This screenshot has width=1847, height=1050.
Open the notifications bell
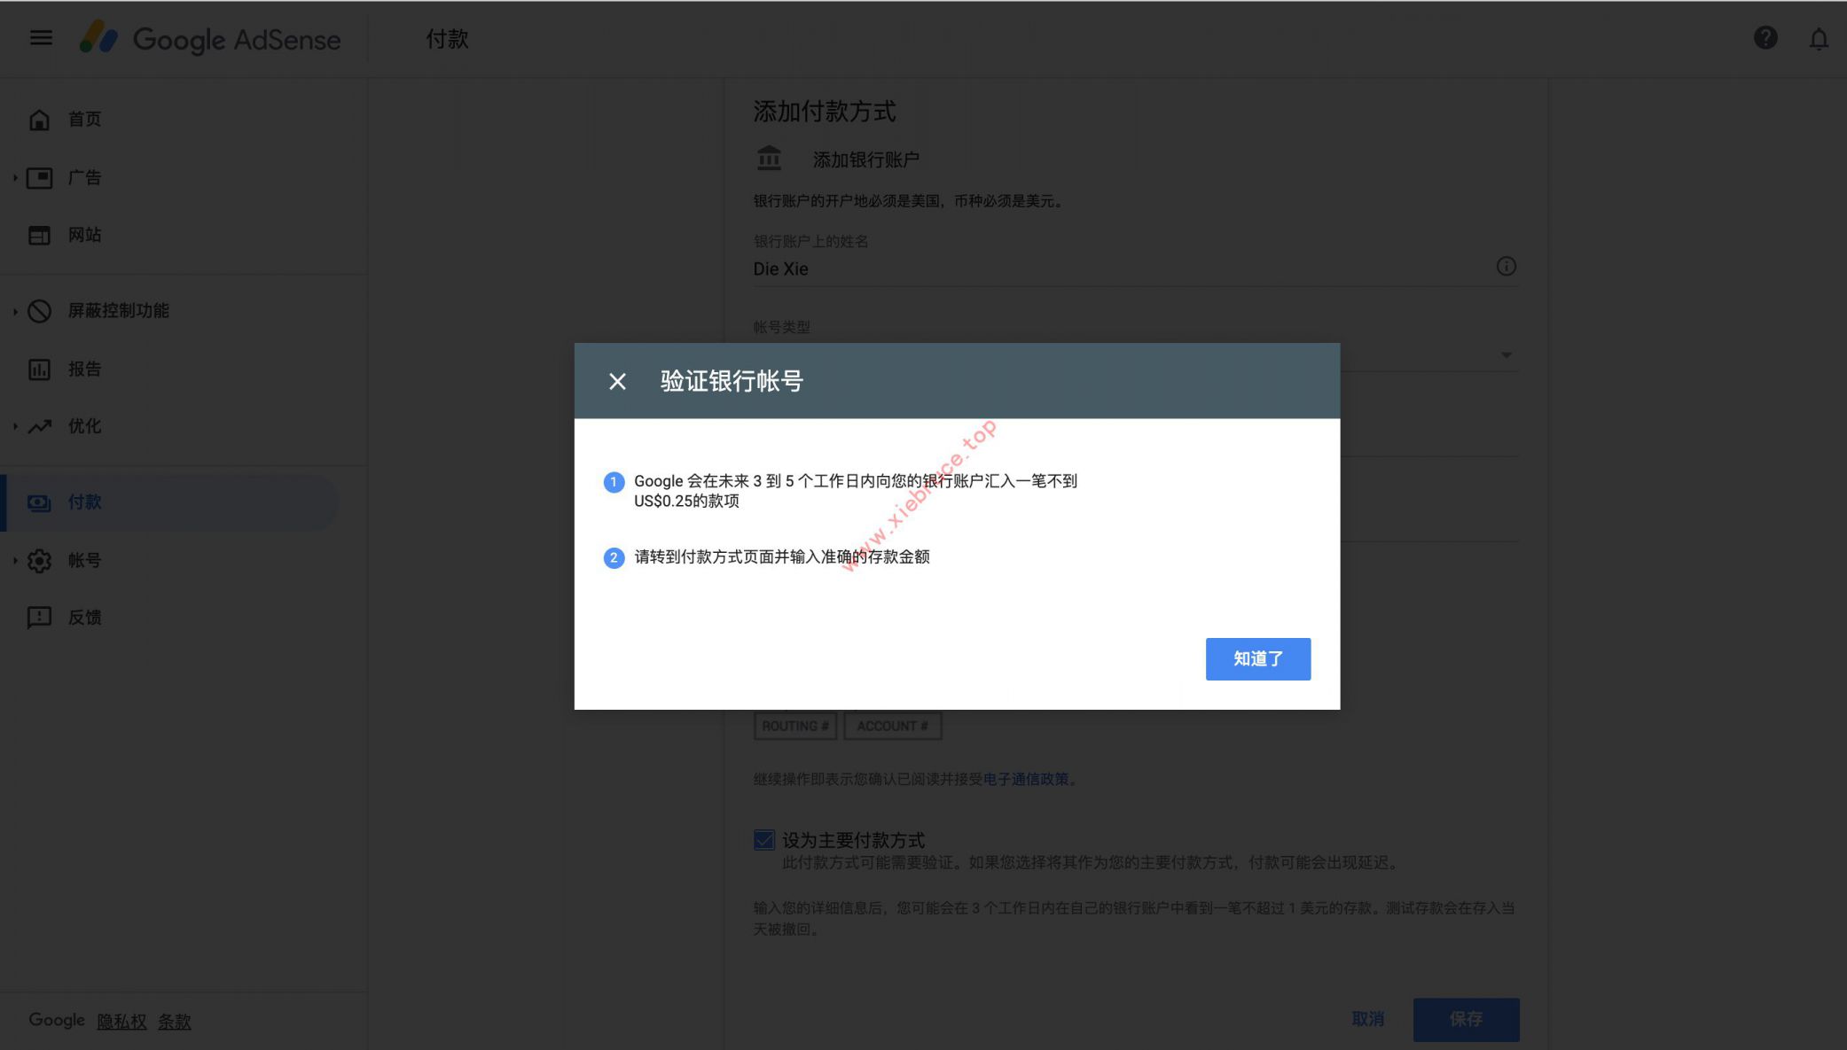(1819, 39)
